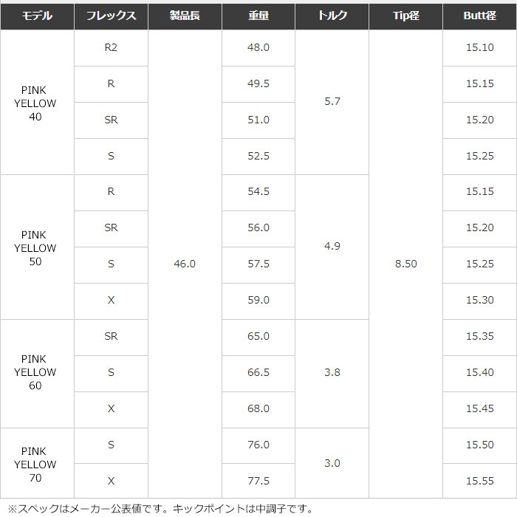
Task: Select the 重量 column header
Action: (x=258, y=16)
